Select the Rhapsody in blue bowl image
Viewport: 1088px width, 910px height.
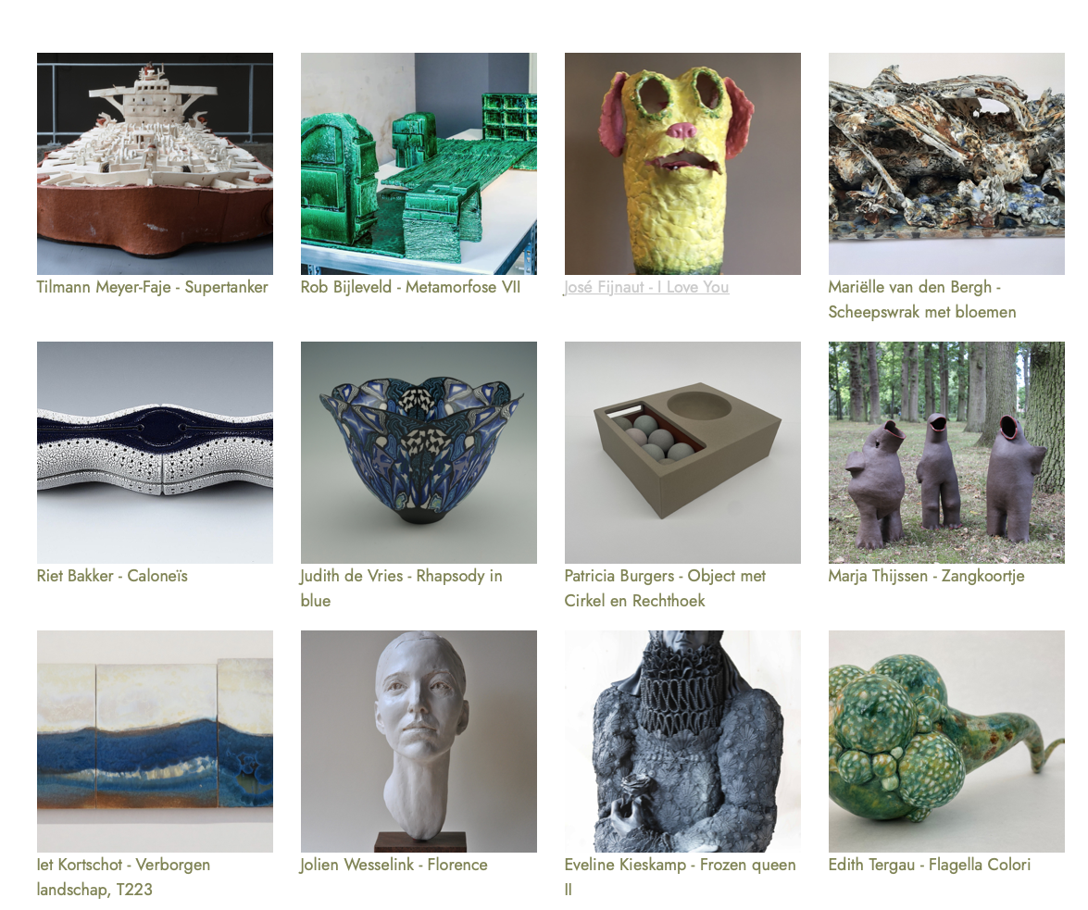[419, 453]
